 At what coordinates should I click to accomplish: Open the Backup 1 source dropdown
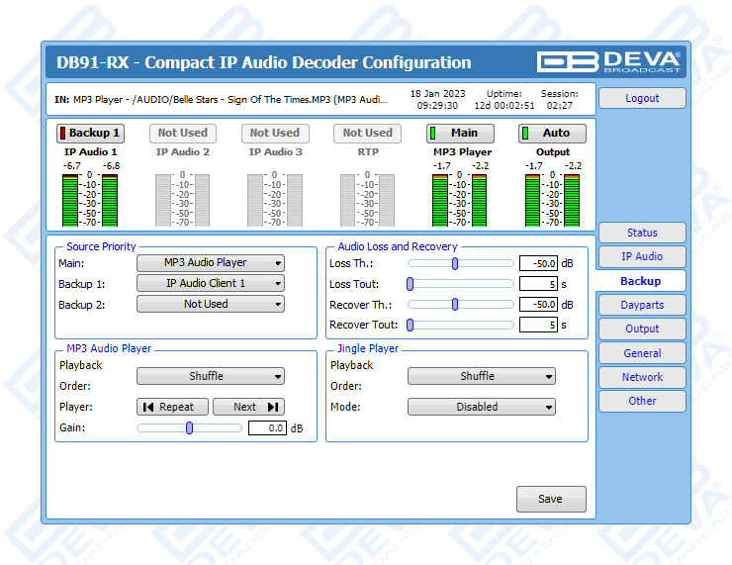(210, 283)
